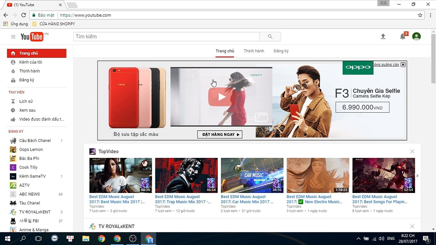Bookmark page with the star icon
Image resolution: width=436 pixels, height=245 pixels.
(x=420, y=15)
